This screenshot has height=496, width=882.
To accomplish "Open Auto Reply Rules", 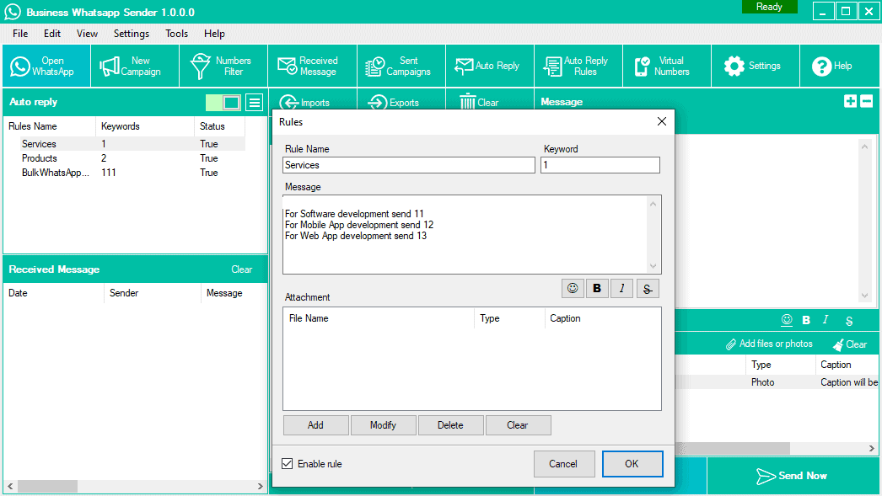I will coord(578,66).
